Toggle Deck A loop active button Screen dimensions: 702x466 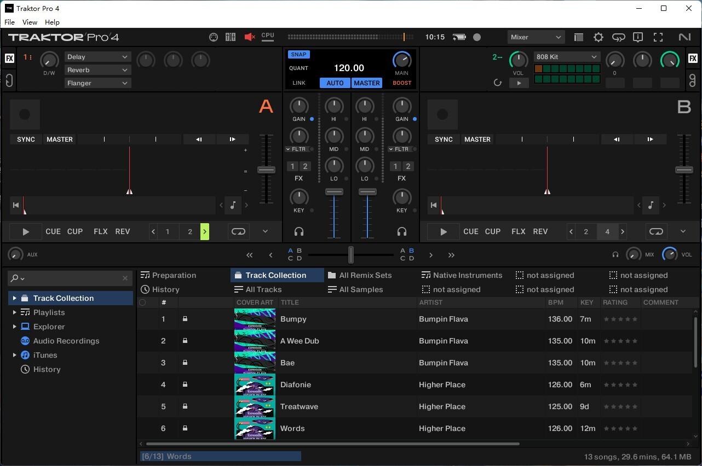(238, 231)
